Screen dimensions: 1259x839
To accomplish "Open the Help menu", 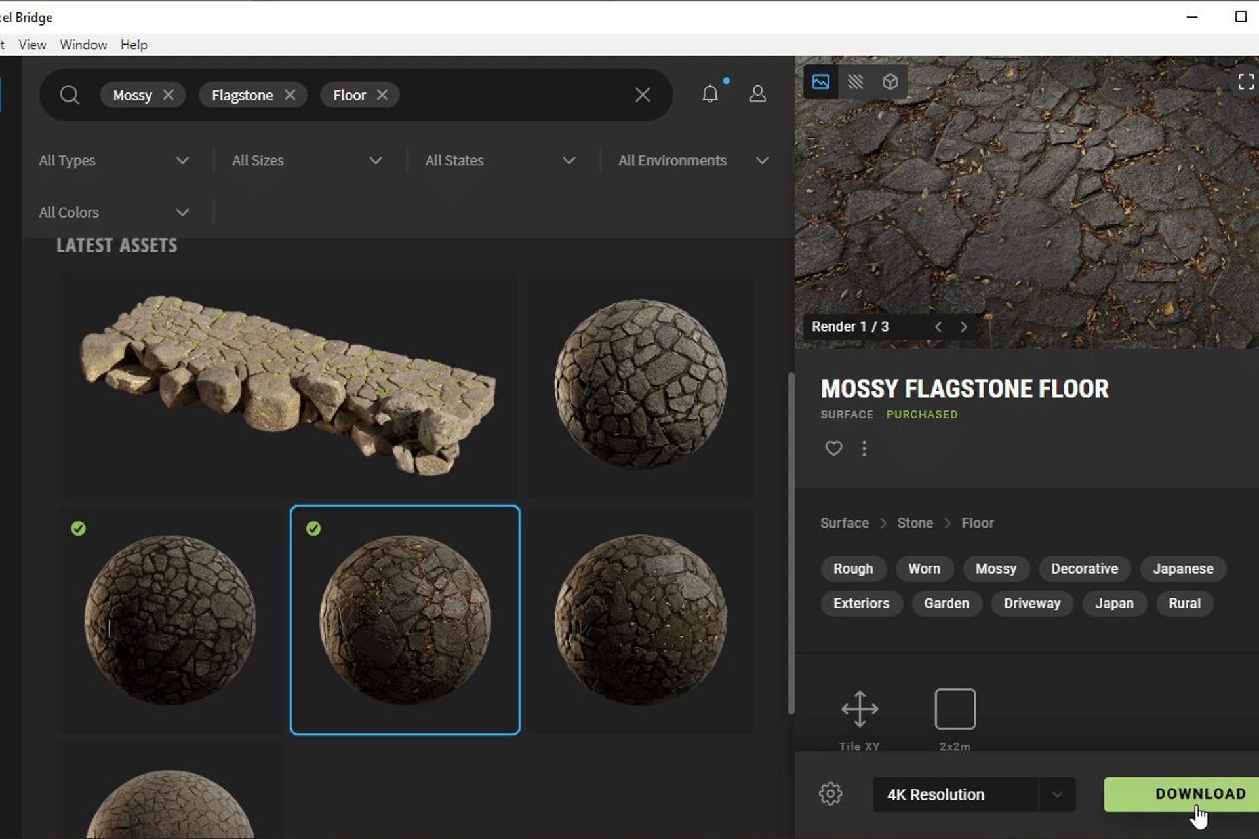I will 134,44.
